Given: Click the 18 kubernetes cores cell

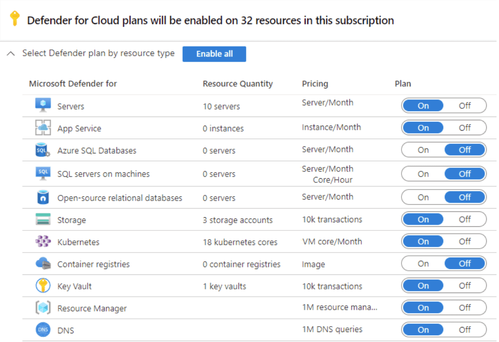Looking at the screenshot, I should [240, 242].
